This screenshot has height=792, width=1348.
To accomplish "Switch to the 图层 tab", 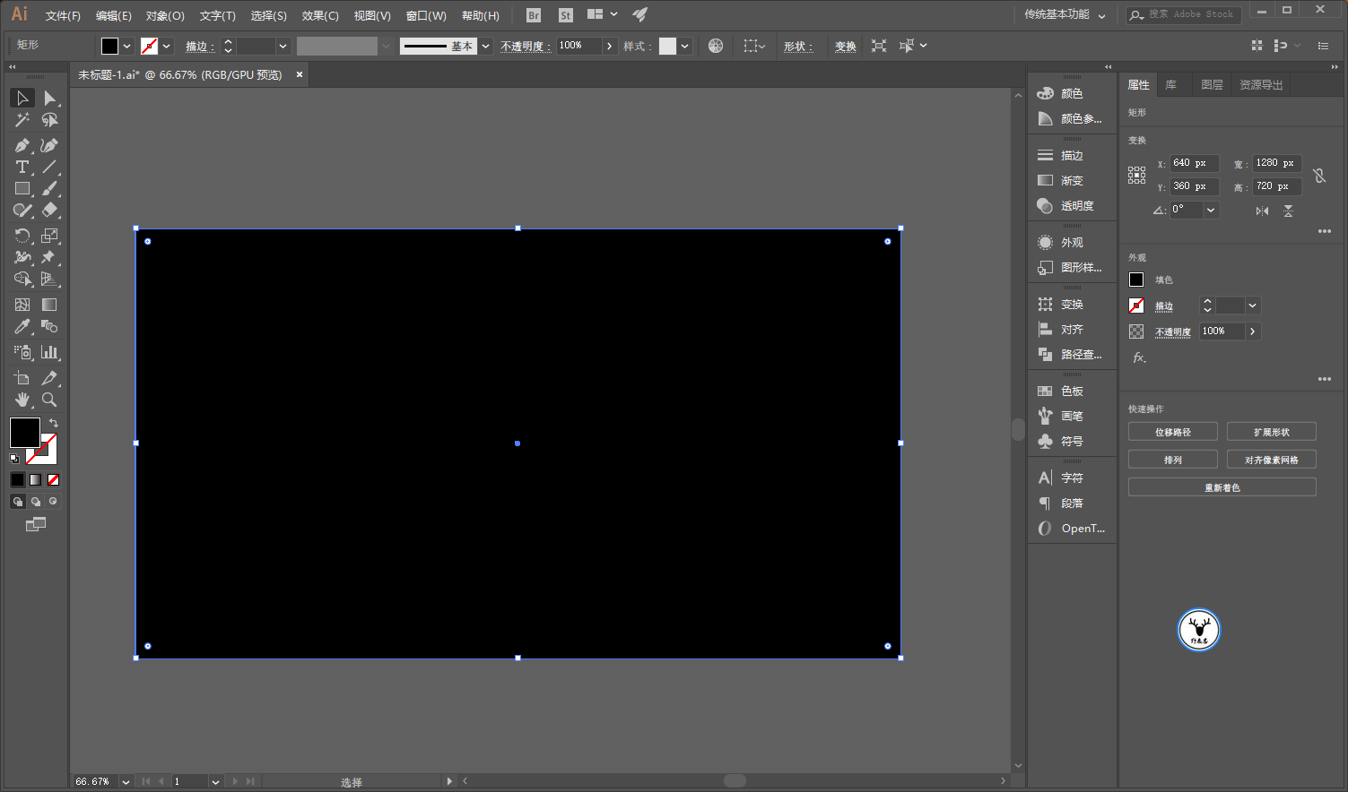I will pyautogui.click(x=1212, y=84).
